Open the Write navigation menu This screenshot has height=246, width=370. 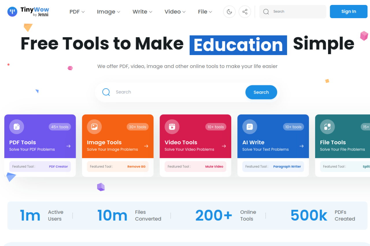[x=143, y=12]
